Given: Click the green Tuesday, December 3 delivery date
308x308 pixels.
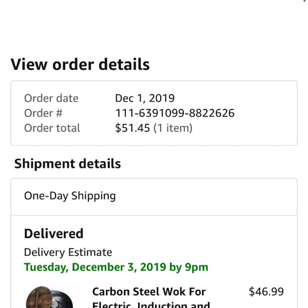Looking at the screenshot, I should point(116,267).
